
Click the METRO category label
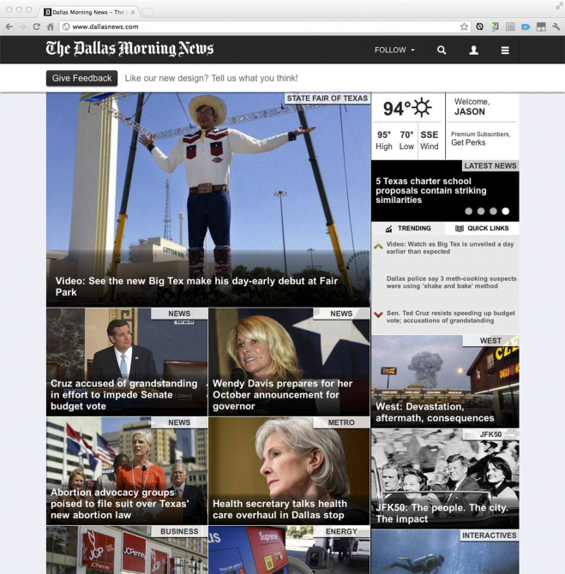click(341, 422)
